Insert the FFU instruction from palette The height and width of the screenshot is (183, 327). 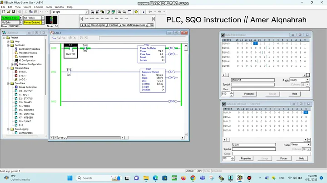coord(117,19)
